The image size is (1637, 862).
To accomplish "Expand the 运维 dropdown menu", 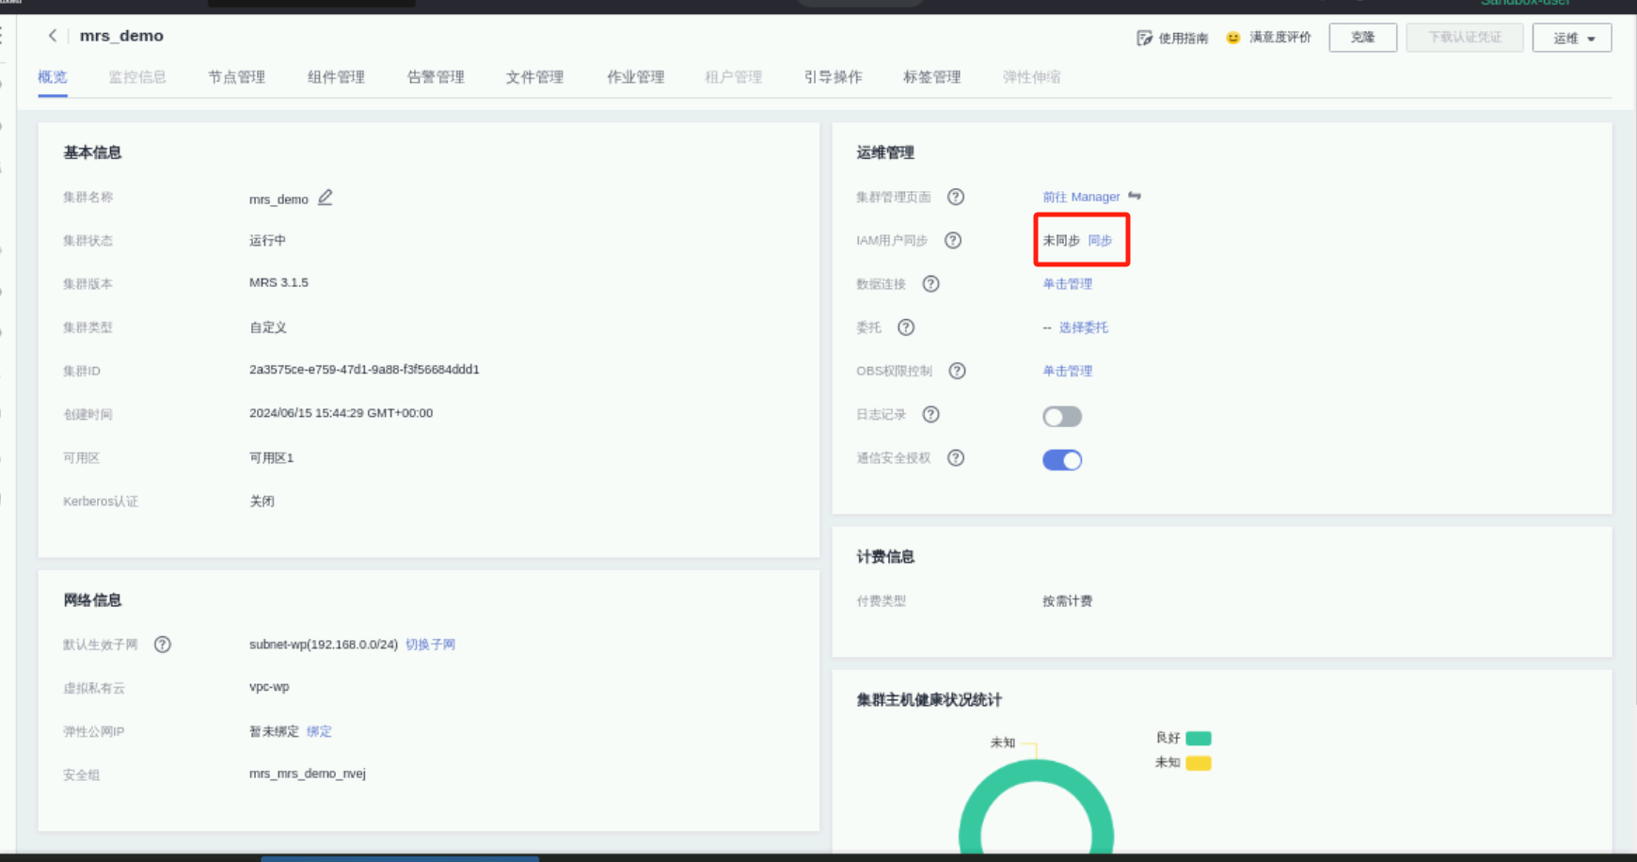I will point(1572,38).
